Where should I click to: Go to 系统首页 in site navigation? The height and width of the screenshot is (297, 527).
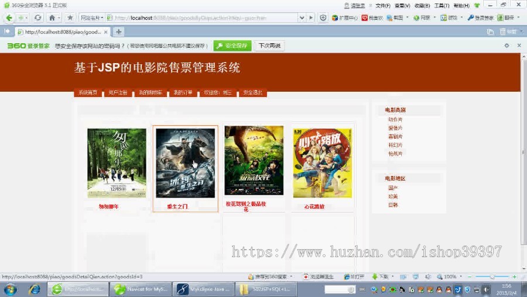click(88, 92)
